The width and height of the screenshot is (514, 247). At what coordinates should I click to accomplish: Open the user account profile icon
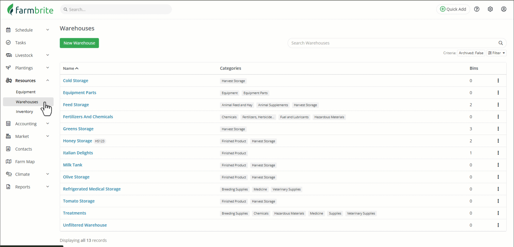(x=504, y=9)
